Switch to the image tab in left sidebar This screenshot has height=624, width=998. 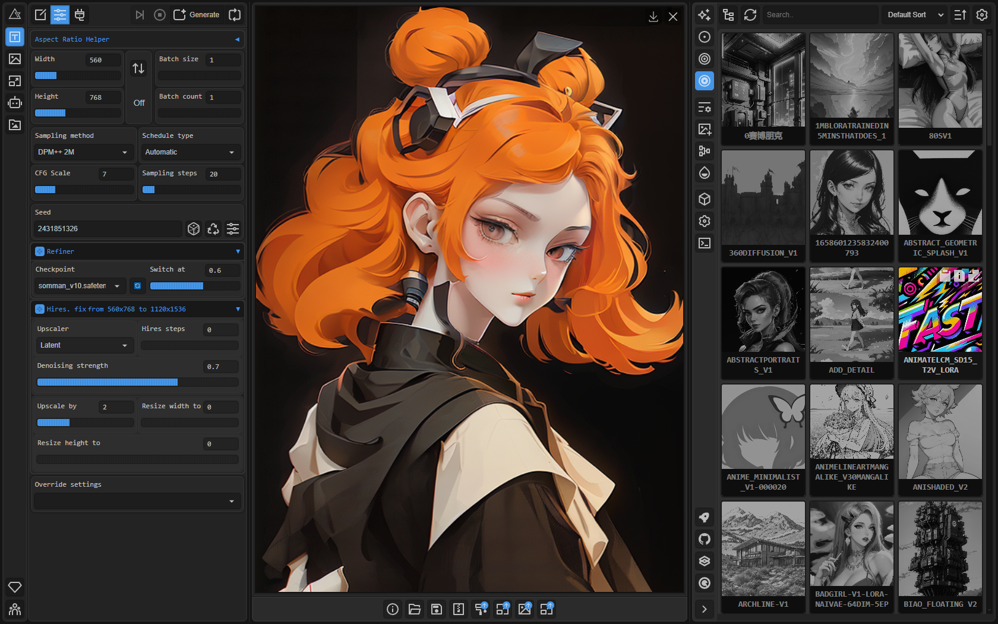click(x=15, y=59)
